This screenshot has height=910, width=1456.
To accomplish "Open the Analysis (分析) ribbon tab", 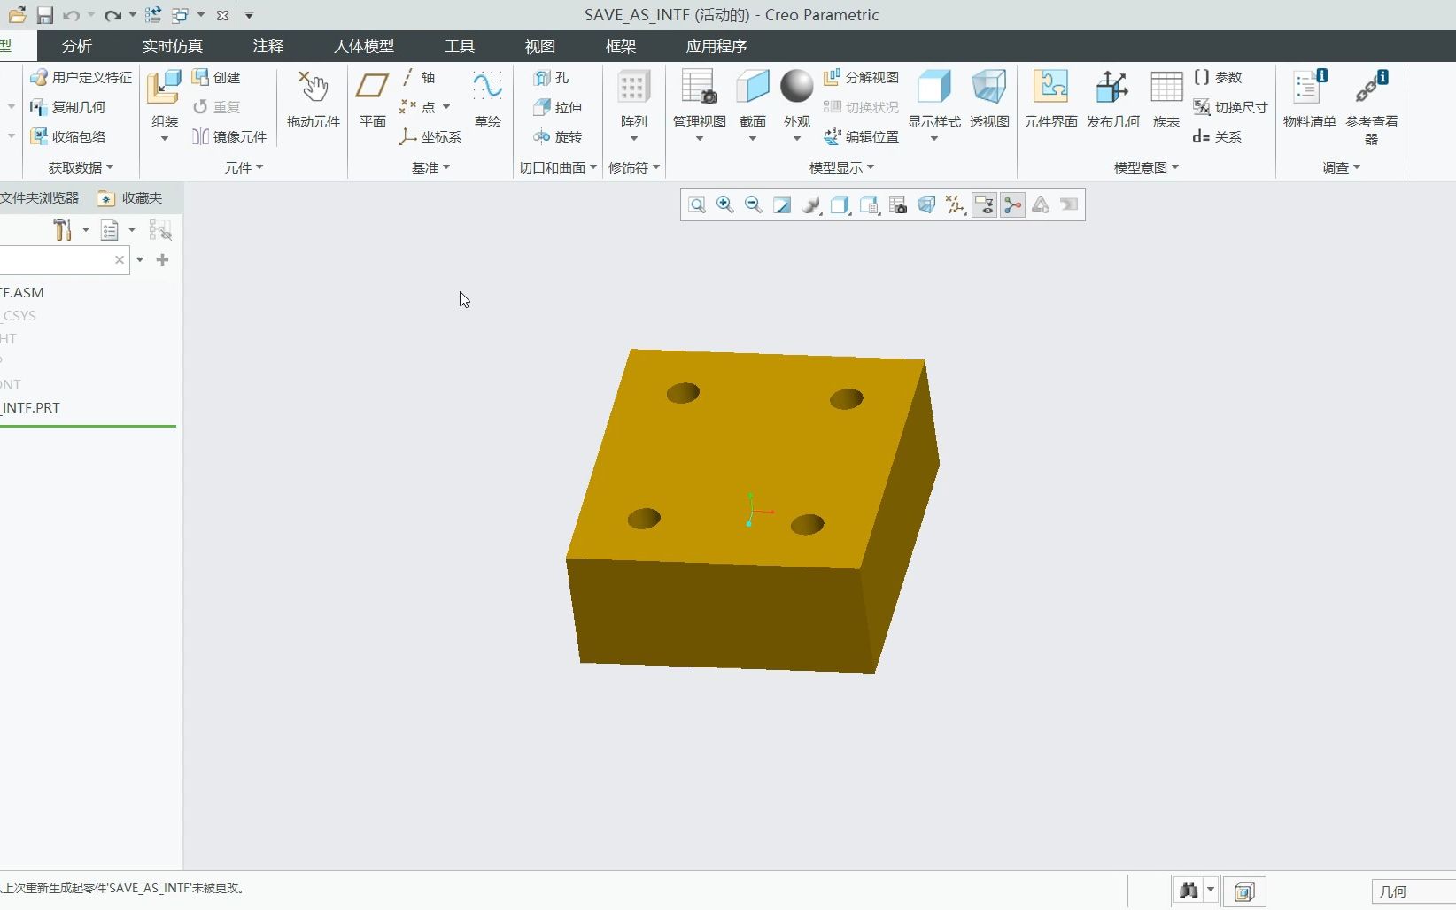I will pos(77,46).
